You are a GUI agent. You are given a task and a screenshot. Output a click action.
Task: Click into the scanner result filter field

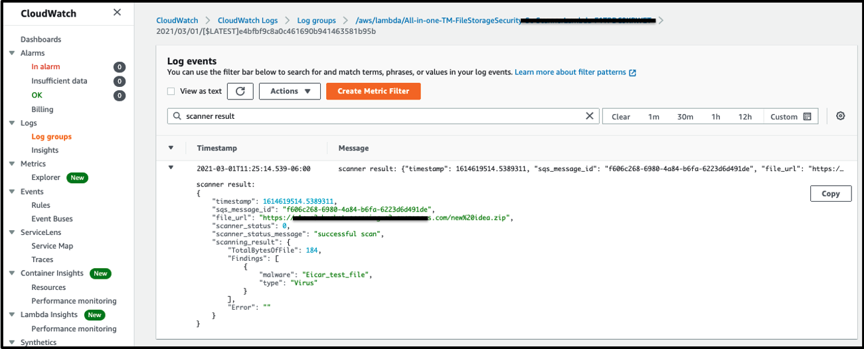point(383,116)
